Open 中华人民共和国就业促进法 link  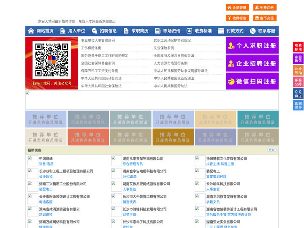tap(174, 79)
